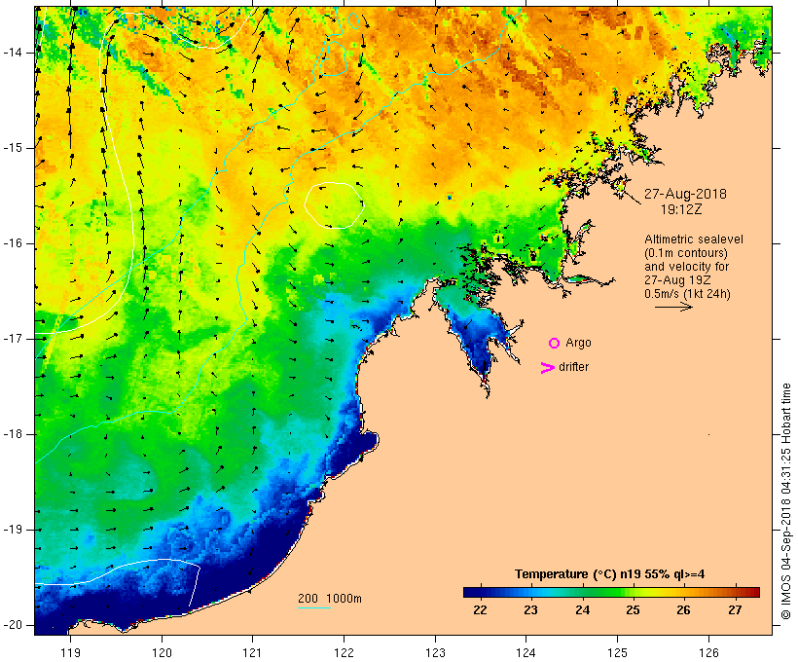Click the magenta Argo circle symbol
The width and height of the screenshot is (798, 662).
point(555,344)
